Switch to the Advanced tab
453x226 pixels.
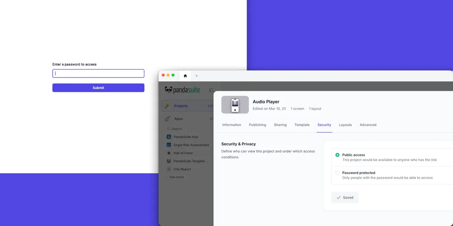point(368,125)
